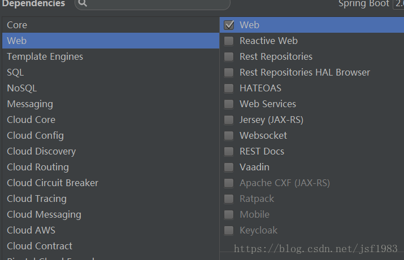Screen dimensions: 404x260
Task: Select the Cloud Contract category
Action: (x=111, y=246)
